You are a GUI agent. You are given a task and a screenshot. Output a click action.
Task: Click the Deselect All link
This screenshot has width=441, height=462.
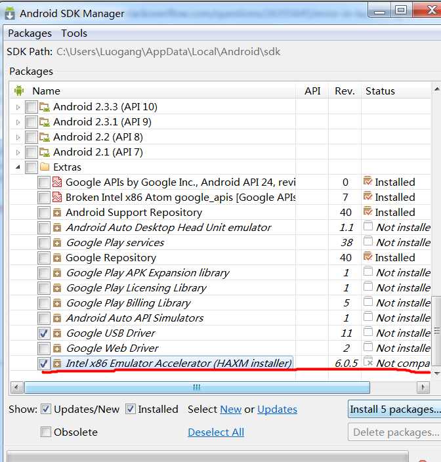(x=216, y=432)
